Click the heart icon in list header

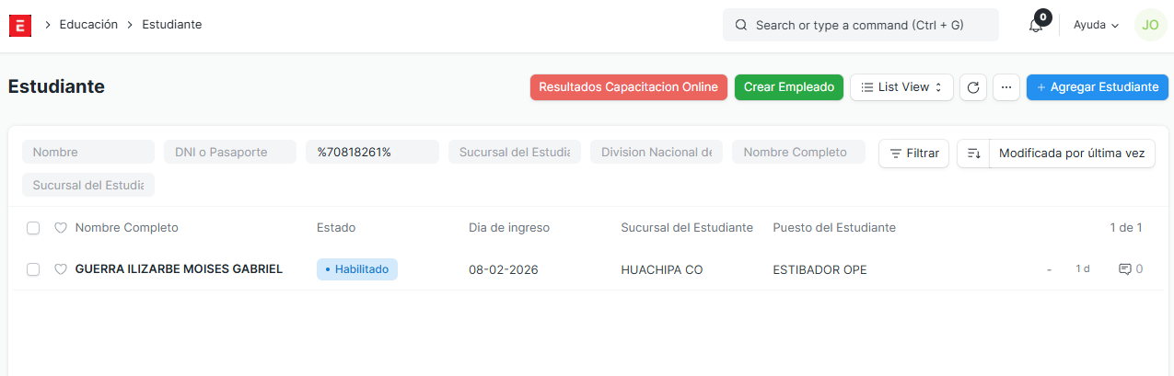click(61, 228)
